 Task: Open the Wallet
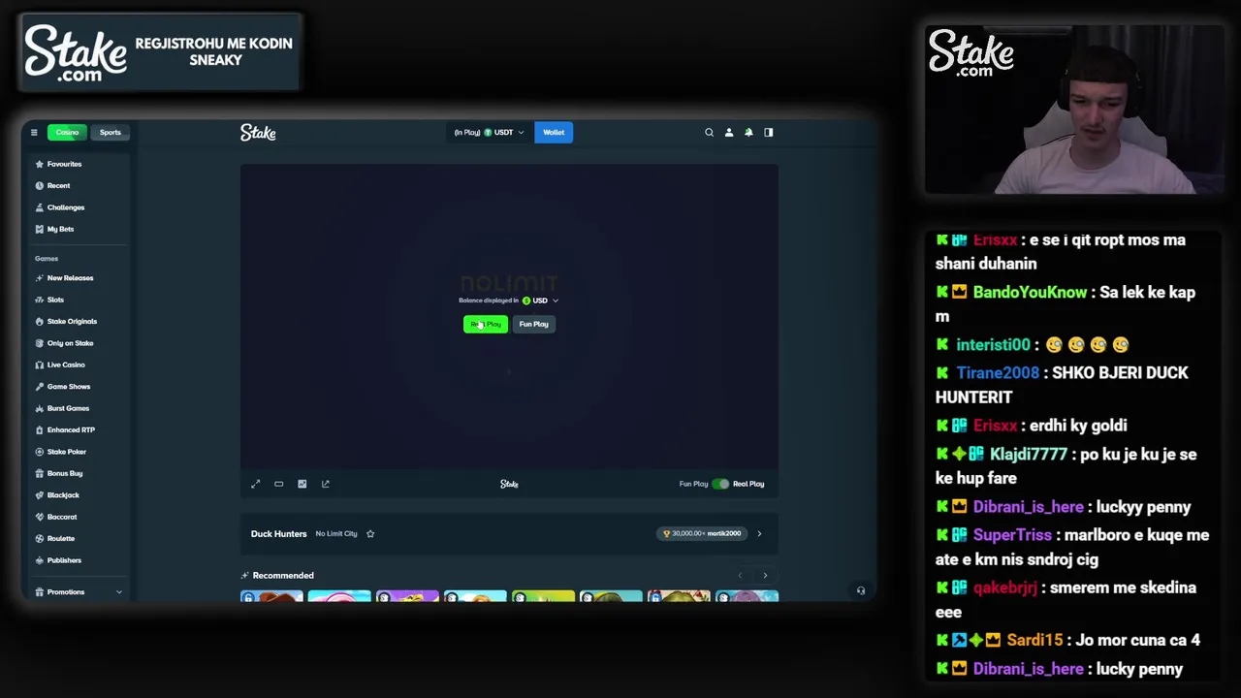click(554, 132)
